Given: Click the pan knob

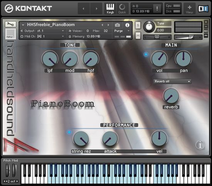Looking at the screenshot, I should pyautogui.click(x=183, y=59).
